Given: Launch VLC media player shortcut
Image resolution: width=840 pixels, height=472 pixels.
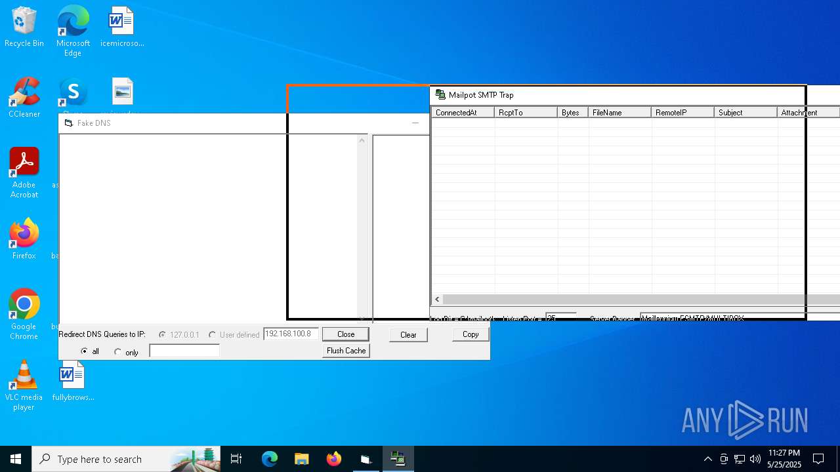Looking at the screenshot, I should (24, 385).
